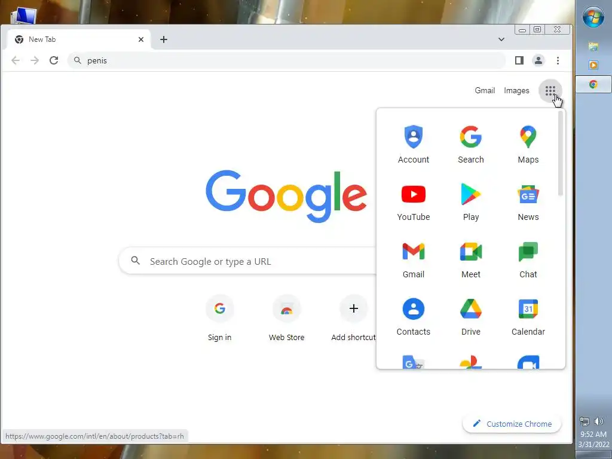
Task: Click the apps panel scrollbar
Action: 561,154
